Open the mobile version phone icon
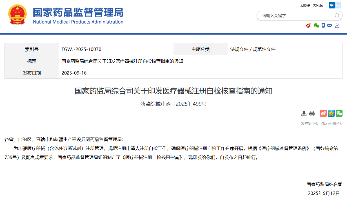Viewport: 347px width, 198px height. pyautogui.click(x=323, y=25)
